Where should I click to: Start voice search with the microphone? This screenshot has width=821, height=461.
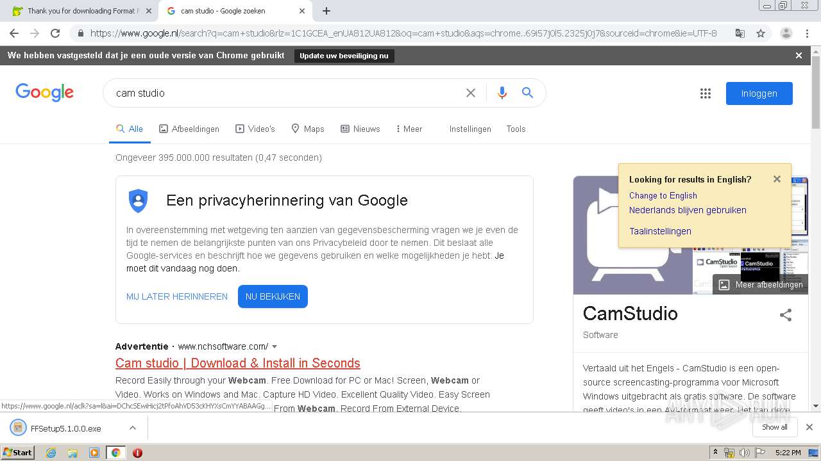coord(502,93)
